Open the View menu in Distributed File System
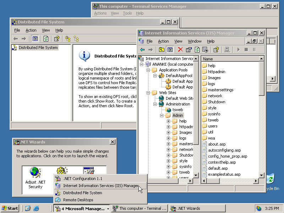The height and width of the screenshot is (213, 284). (46, 30)
